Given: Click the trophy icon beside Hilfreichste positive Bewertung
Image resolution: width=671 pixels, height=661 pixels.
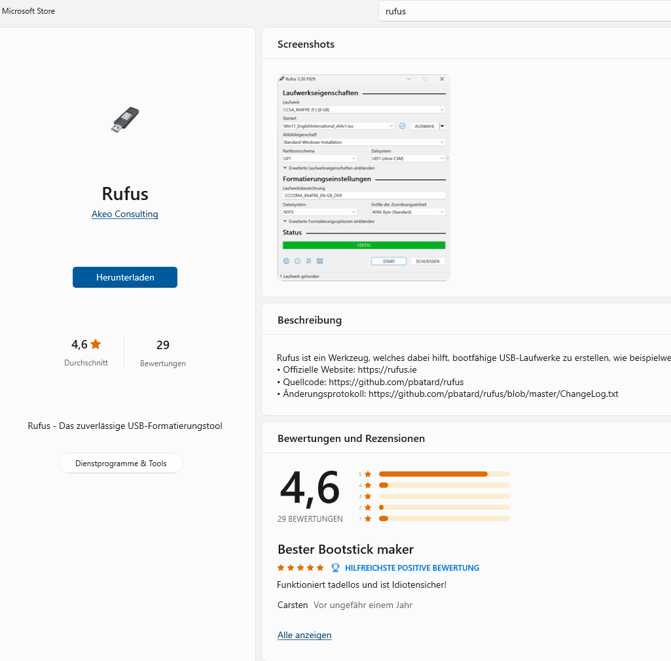Looking at the screenshot, I should tap(335, 568).
